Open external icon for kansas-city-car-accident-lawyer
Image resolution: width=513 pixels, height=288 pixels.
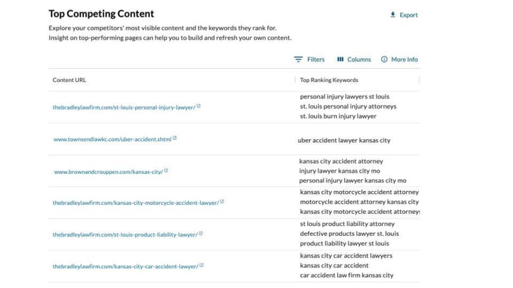[x=202, y=265]
